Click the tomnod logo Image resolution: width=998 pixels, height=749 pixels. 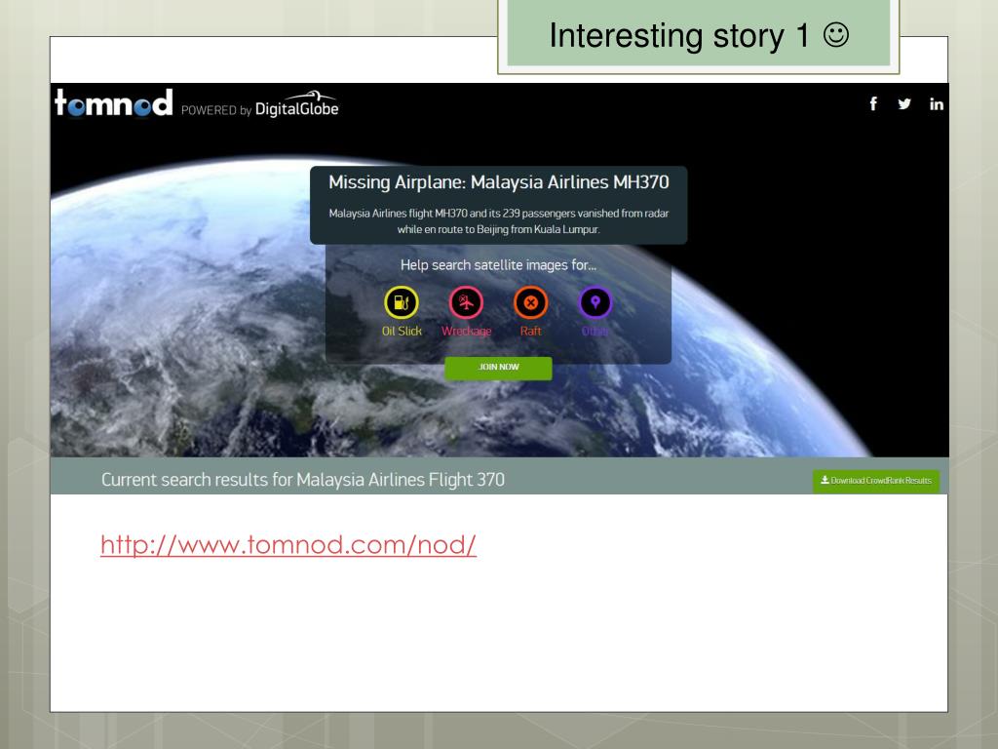click(x=114, y=102)
